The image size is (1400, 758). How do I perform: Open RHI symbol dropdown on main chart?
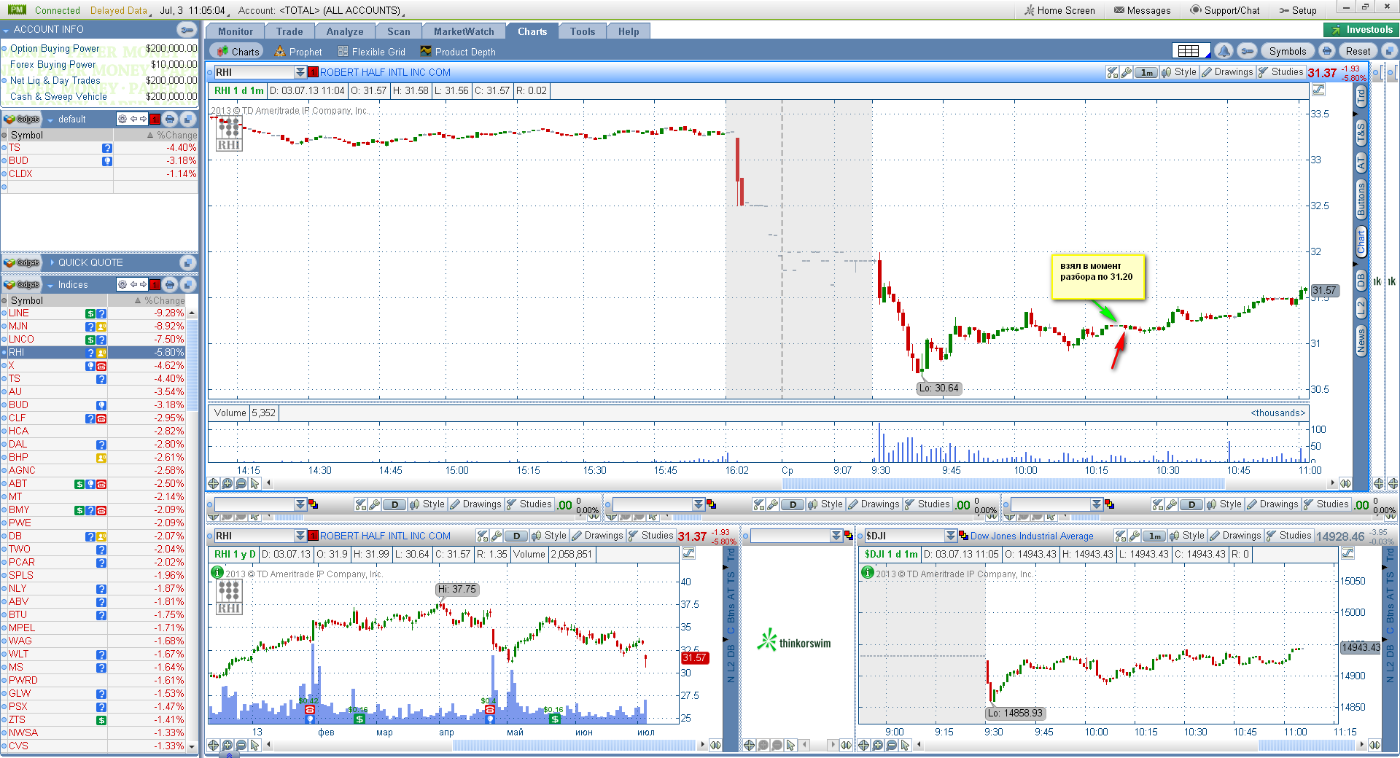(x=300, y=72)
